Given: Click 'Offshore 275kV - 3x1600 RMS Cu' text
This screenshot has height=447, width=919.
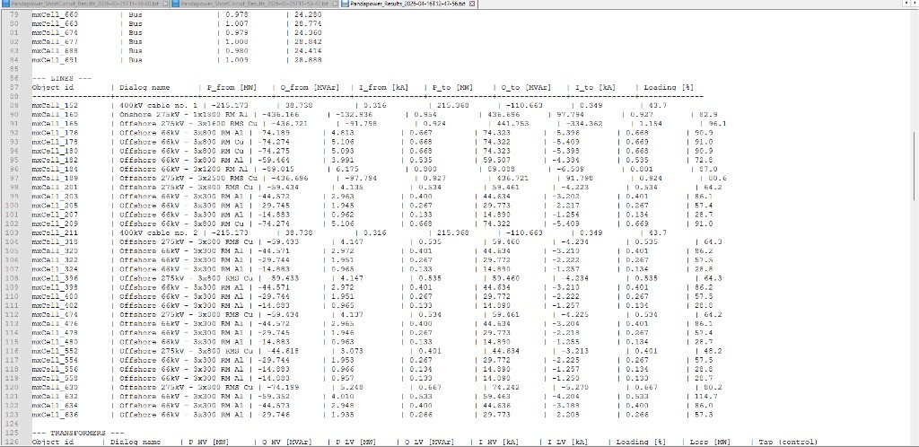Looking at the screenshot, I should point(188,124).
